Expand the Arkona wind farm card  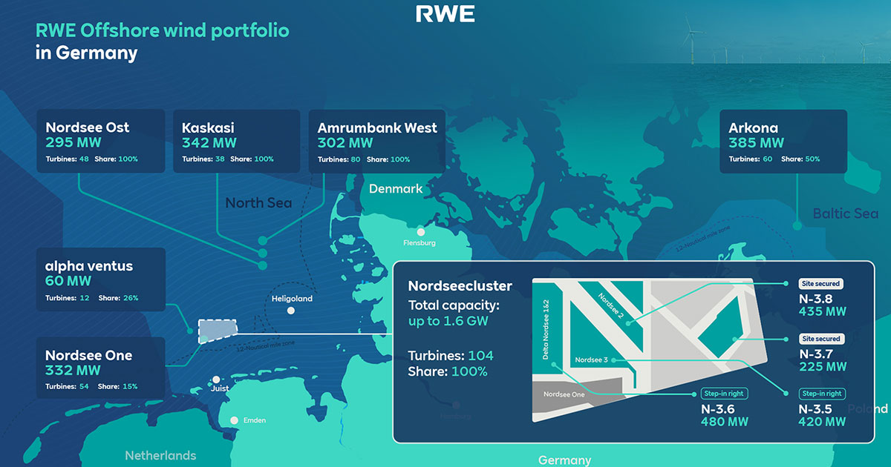tap(783, 141)
